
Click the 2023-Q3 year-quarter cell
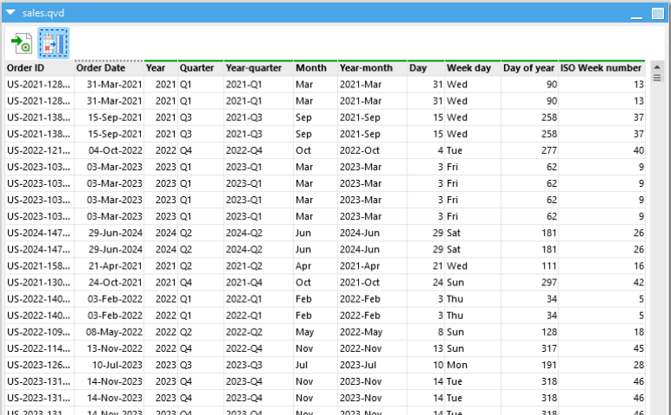(x=259, y=366)
